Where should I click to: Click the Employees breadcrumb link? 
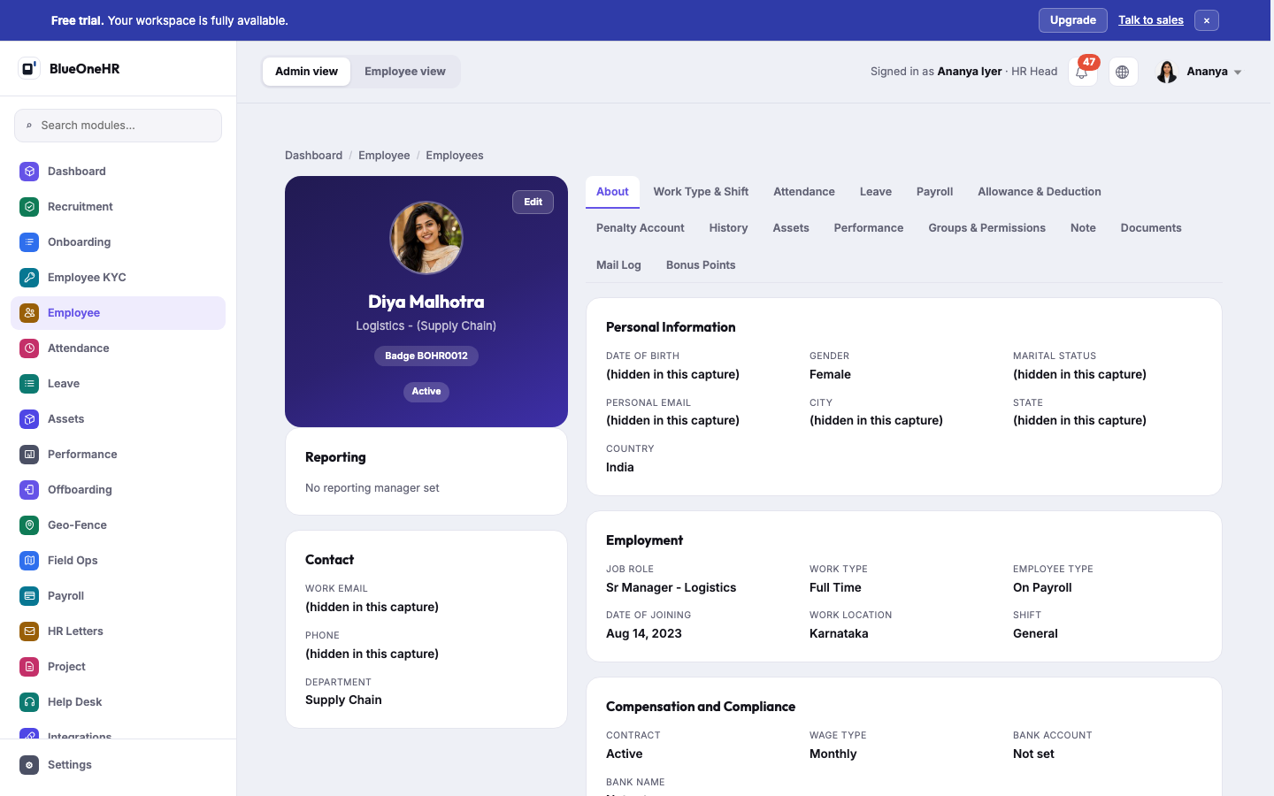point(455,156)
